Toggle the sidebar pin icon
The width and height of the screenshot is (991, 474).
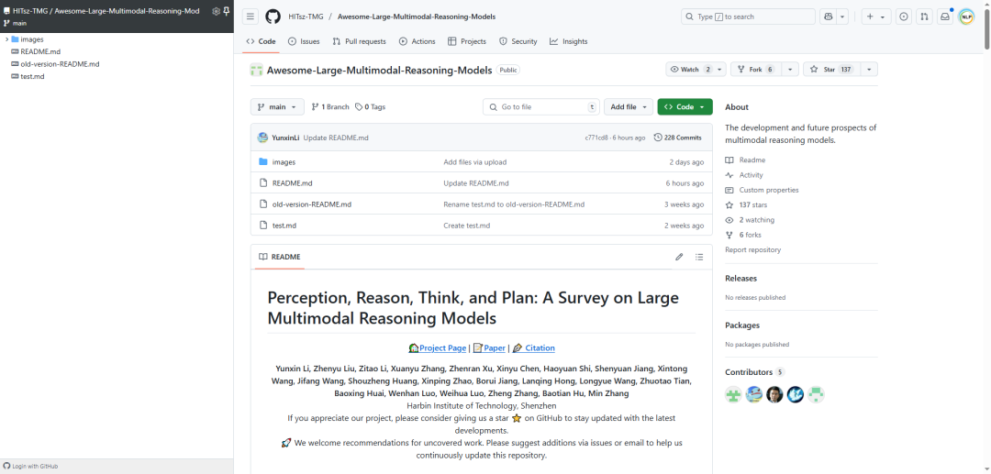tap(227, 11)
